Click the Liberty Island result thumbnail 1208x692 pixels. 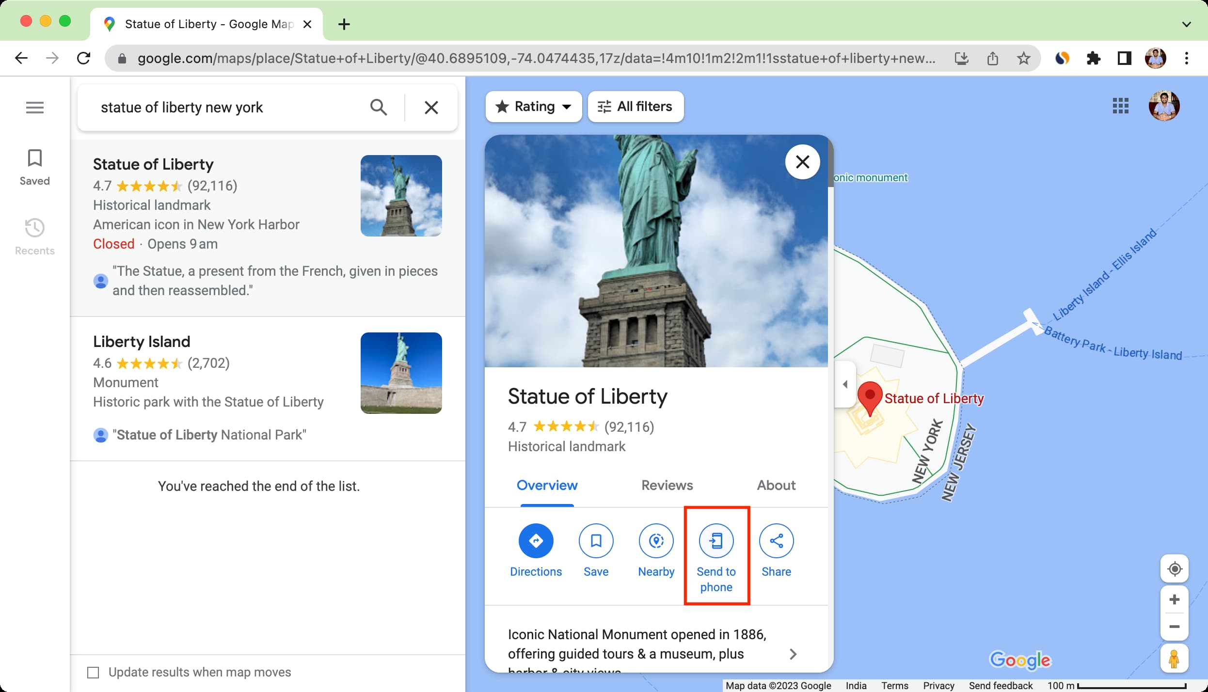pos(401,373)
